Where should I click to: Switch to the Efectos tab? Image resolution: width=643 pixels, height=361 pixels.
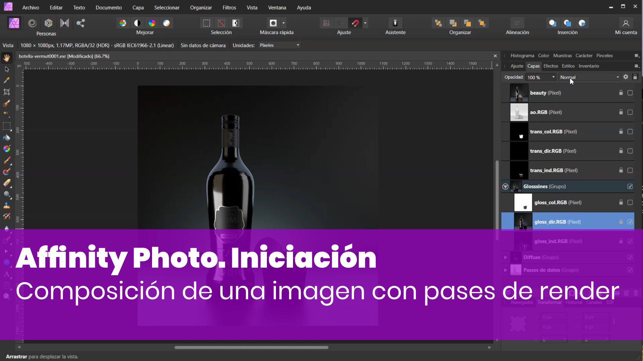coord(551,66)
